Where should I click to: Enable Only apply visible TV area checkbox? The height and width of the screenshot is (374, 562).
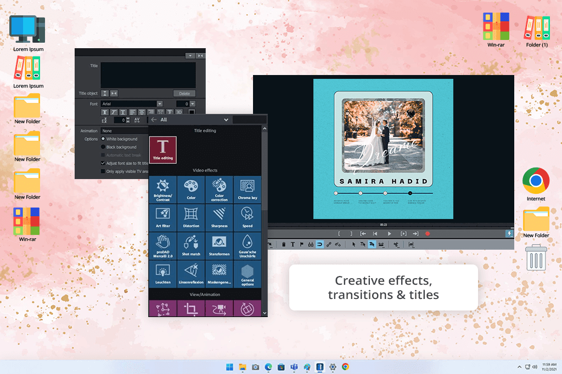tap(103, 171)
